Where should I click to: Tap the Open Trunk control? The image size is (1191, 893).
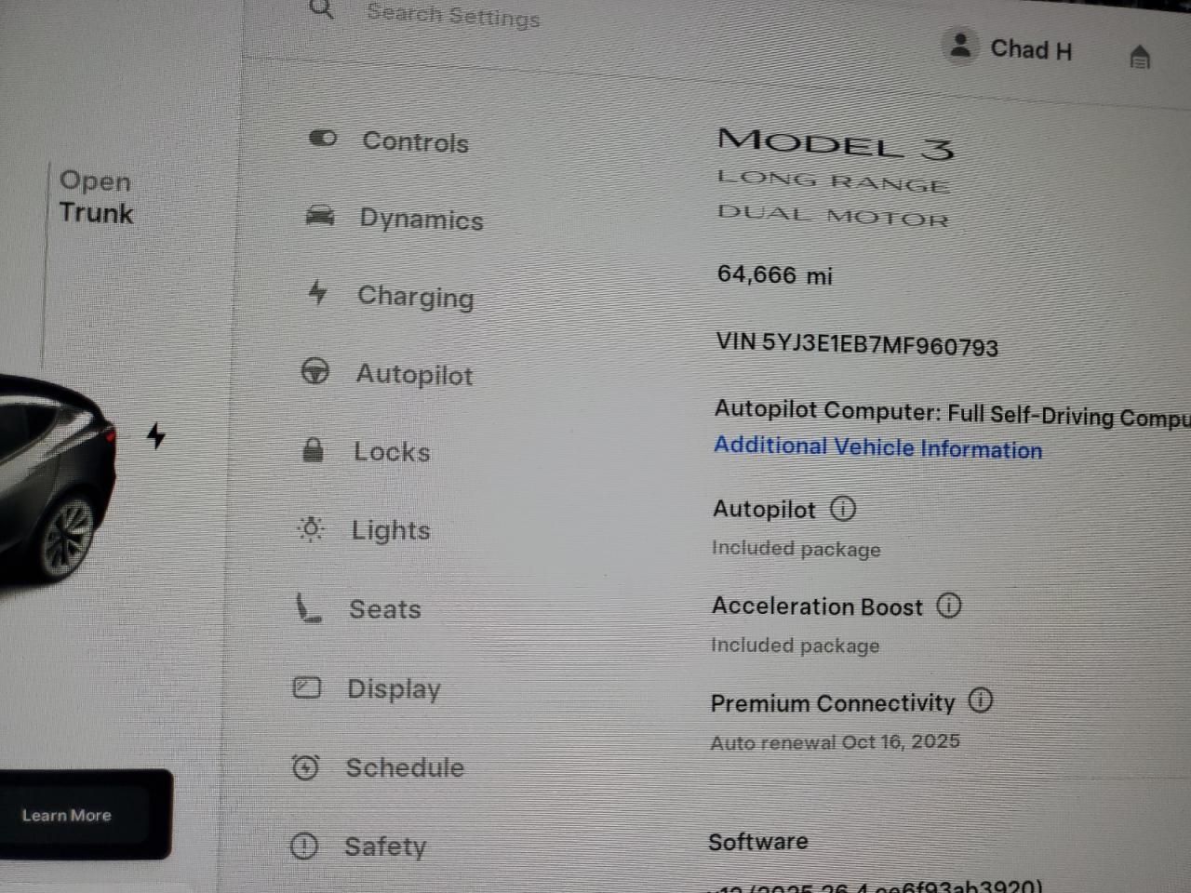tap(96, 196)
